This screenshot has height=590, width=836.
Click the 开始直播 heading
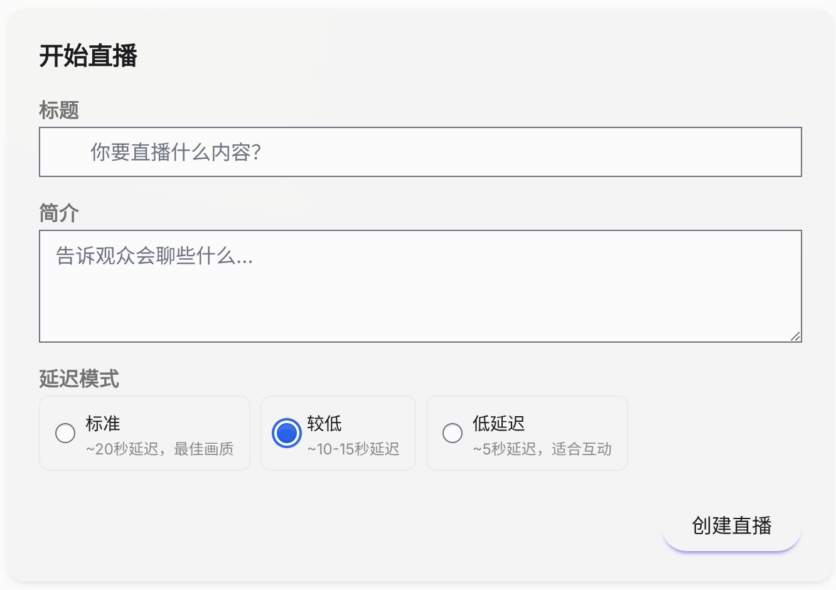[x=88, y=56]
